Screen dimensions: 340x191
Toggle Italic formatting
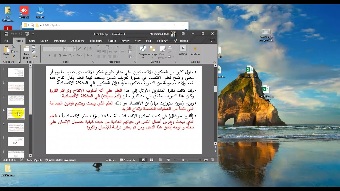click(x=49, y=55)
